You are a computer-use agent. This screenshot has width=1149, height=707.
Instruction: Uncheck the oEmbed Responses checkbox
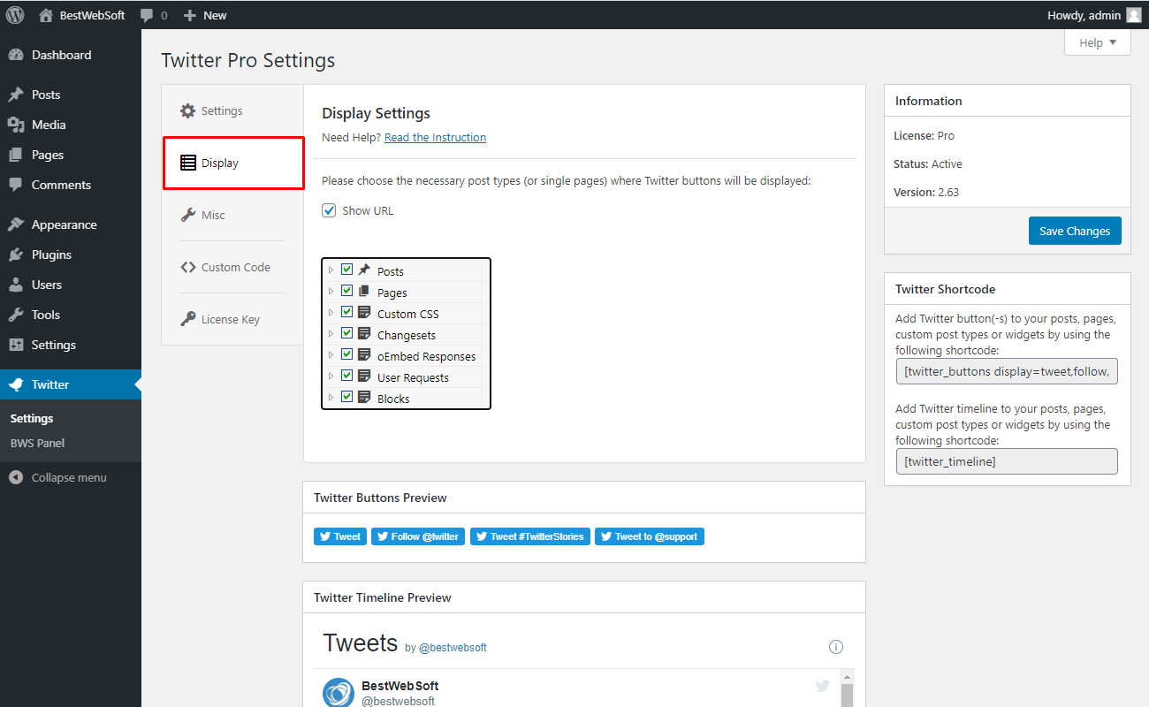pyautogui.click(x=347, y=354)
